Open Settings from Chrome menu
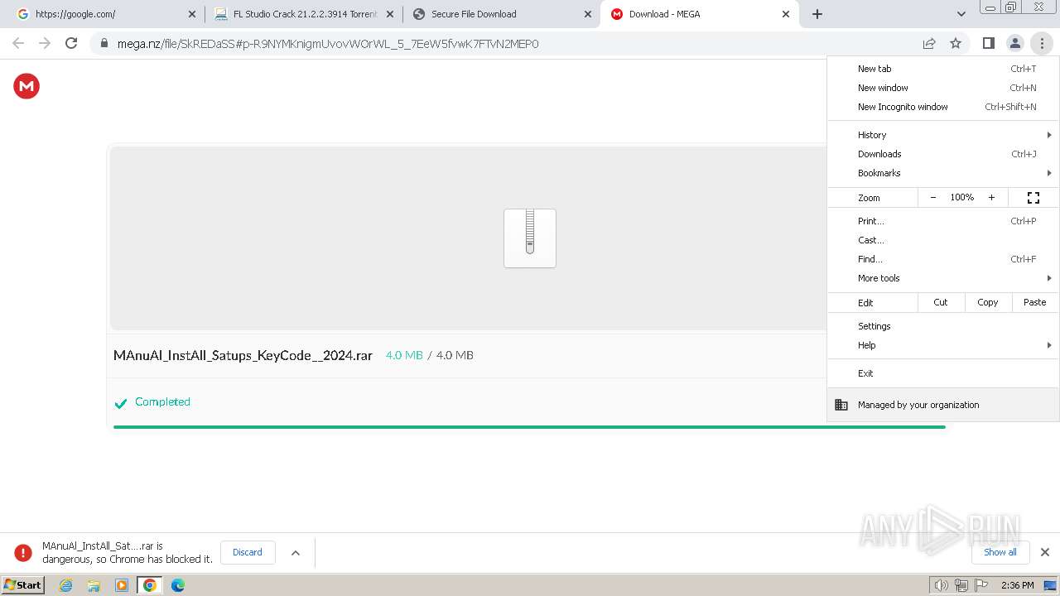The width and height of the screenshot is (1060, 596). pos(943,326)
